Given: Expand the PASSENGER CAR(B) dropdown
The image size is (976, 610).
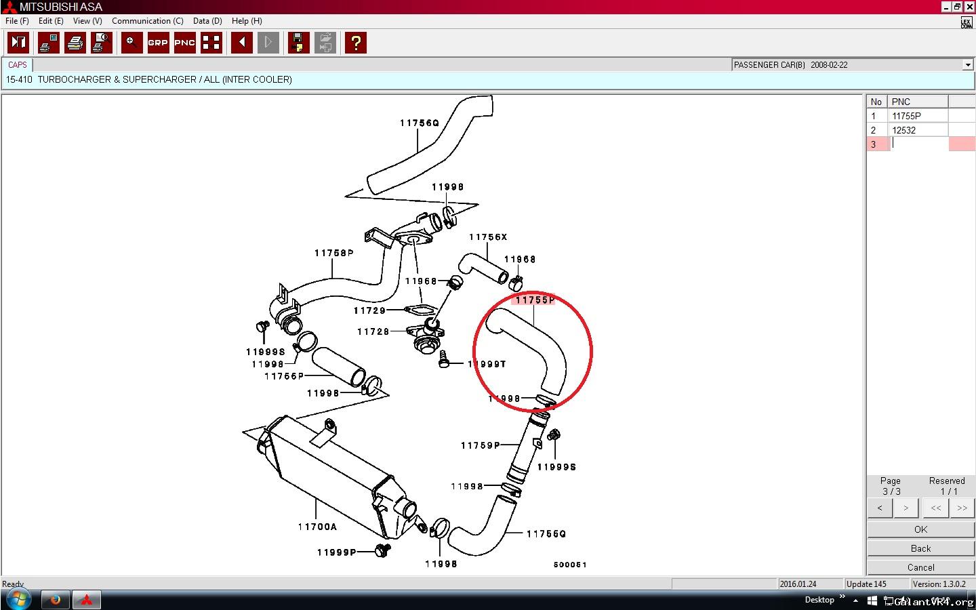Looking at the screenshot, I should pos(967,65).
